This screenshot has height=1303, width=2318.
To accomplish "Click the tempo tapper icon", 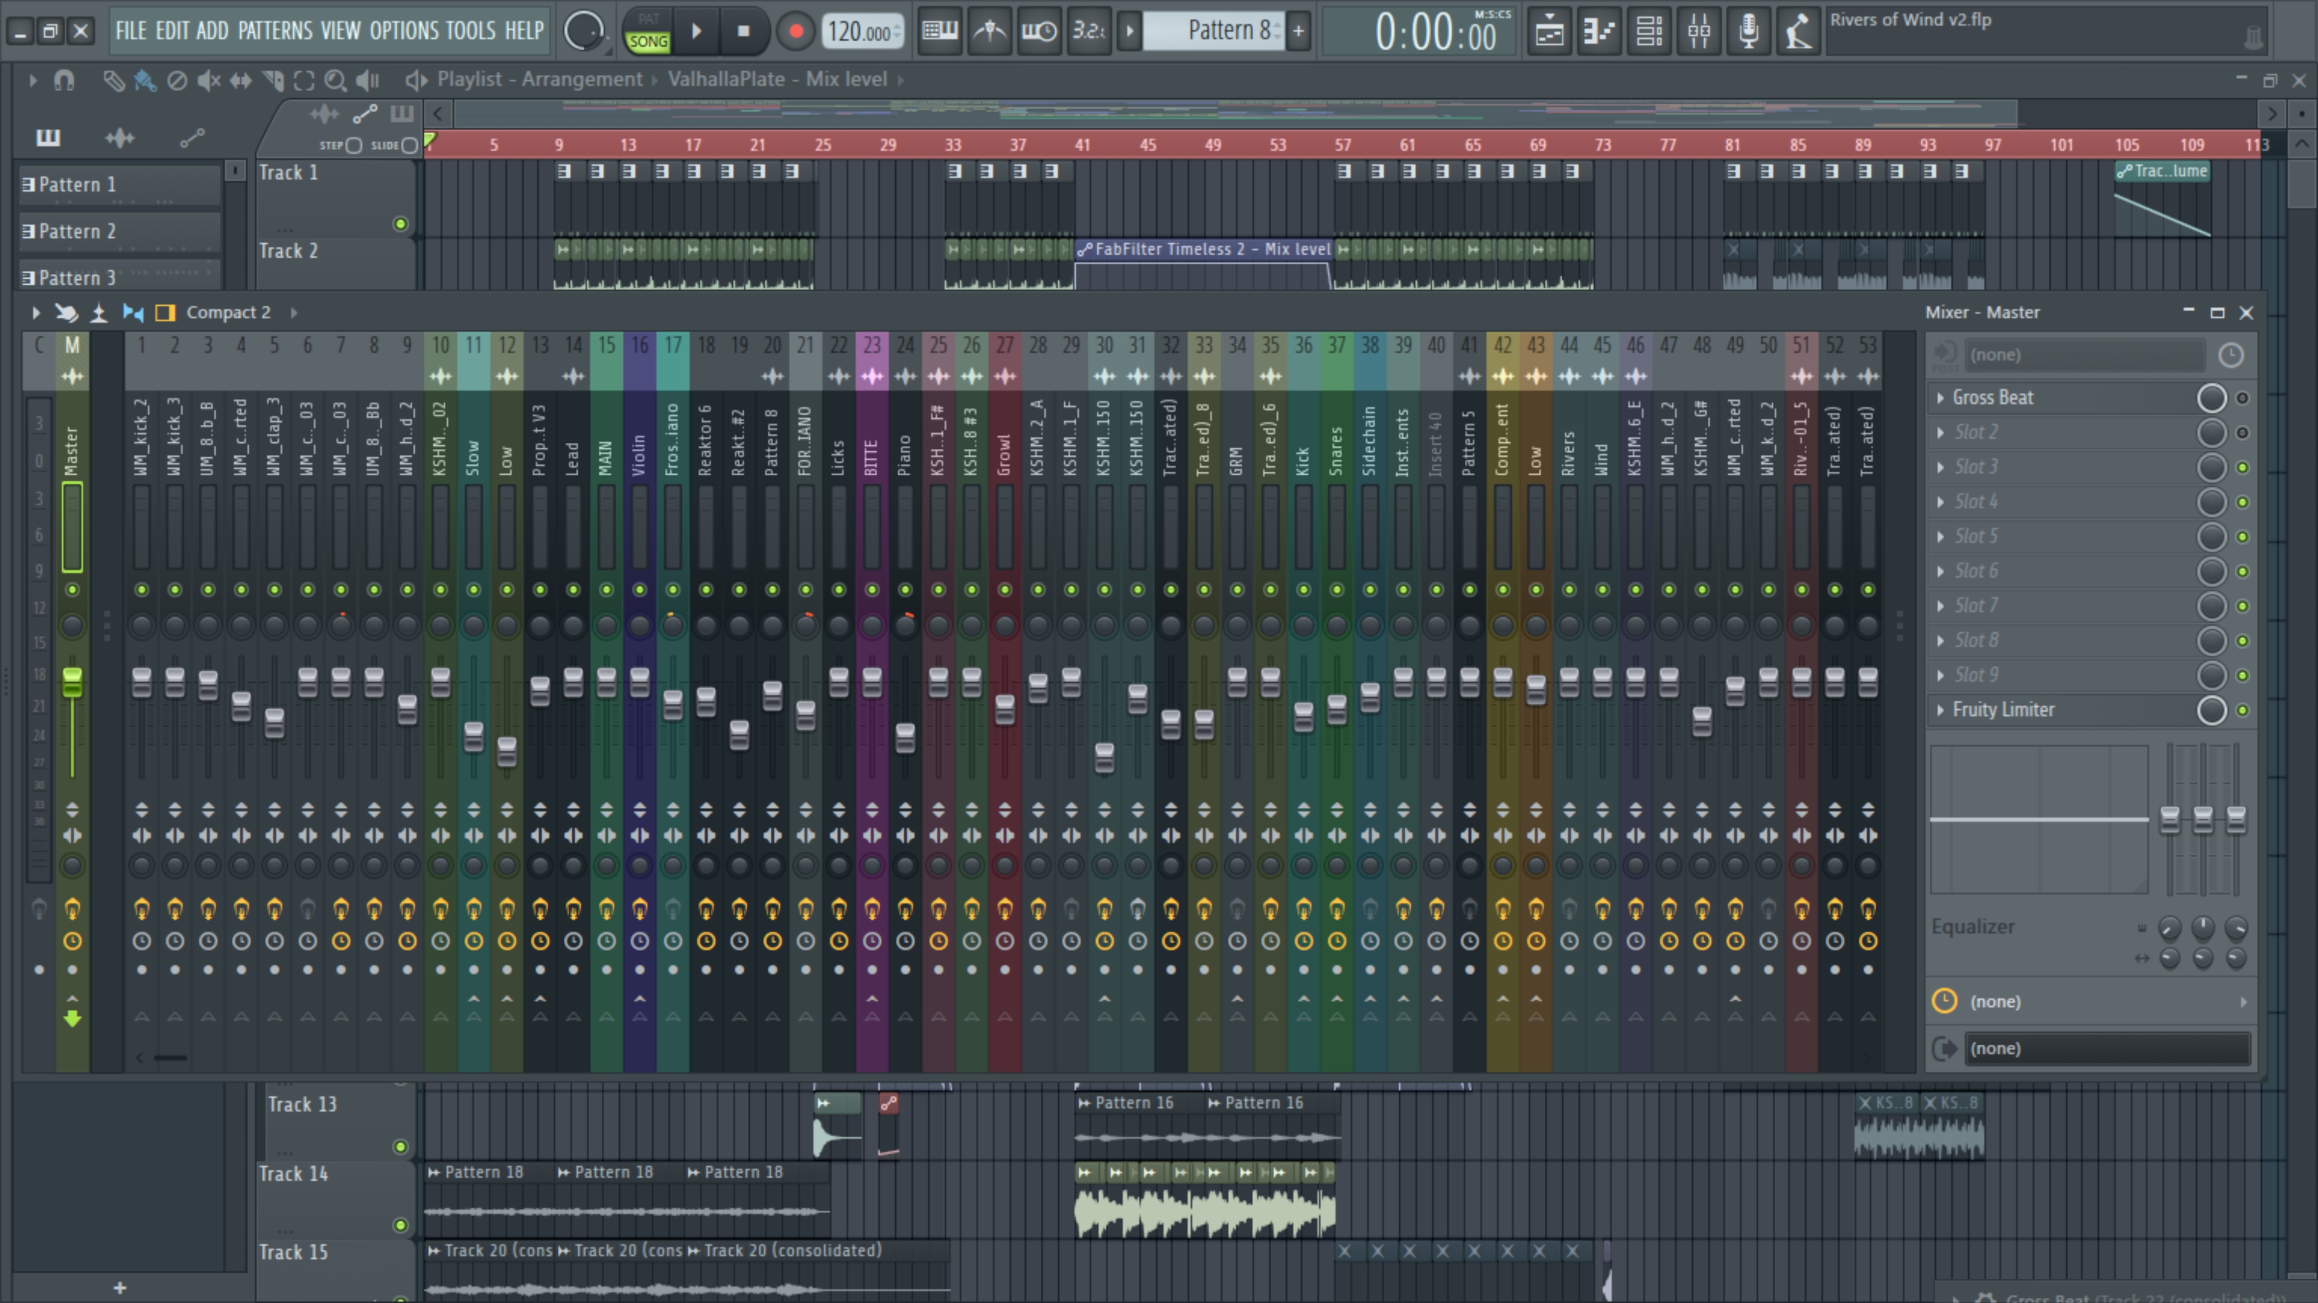I will click(1798, 31).
